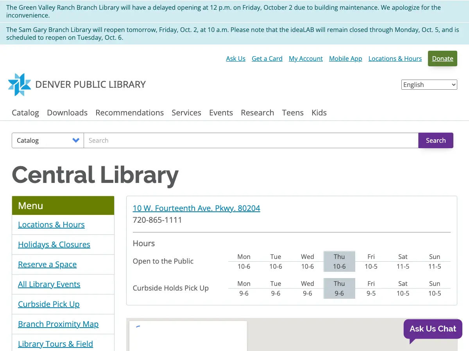Click the top Locations & Hours link
Screen dimensions: 469x351
pyautogui.click(x=395, y=58)
